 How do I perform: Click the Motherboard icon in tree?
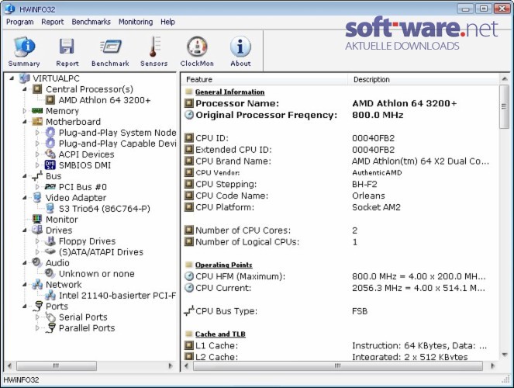point(37,122)
